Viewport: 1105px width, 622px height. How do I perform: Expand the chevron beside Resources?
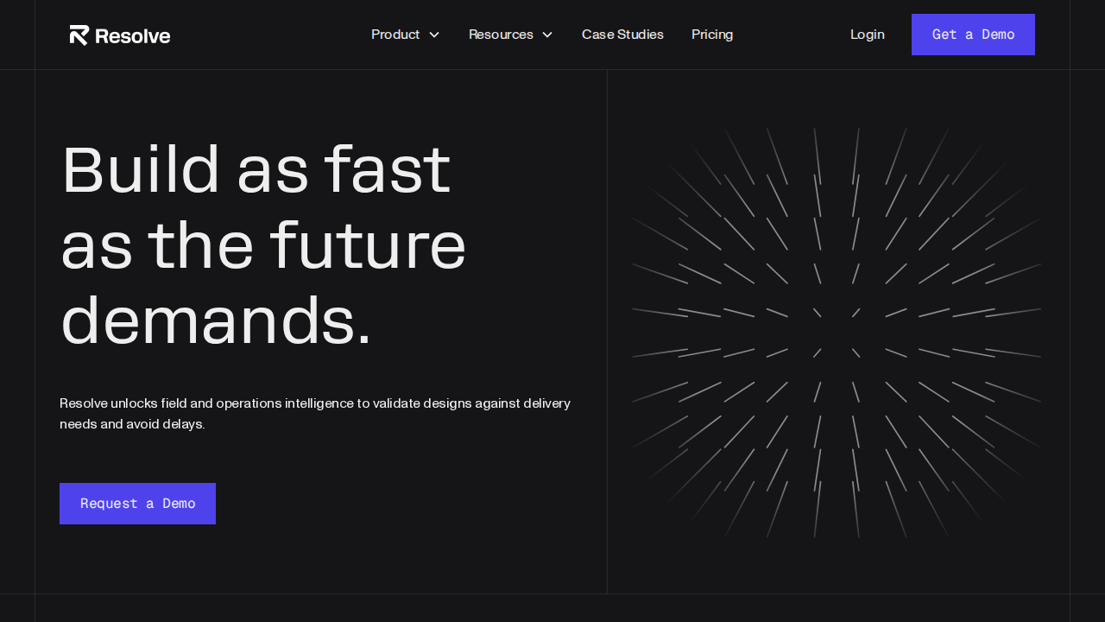tap(547, 35)
